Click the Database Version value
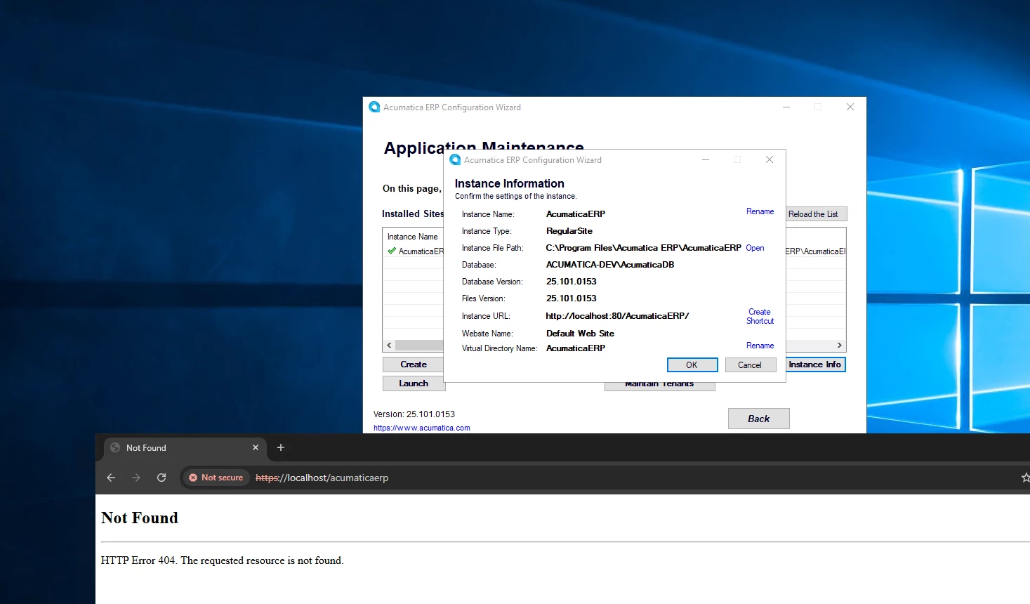This screenshot has width=1030, height=604. coord(572,282)
